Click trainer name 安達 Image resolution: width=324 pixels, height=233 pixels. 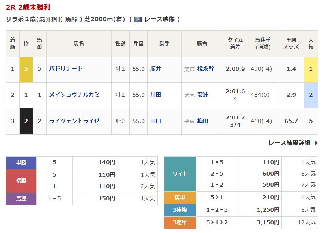pos(203,95)
